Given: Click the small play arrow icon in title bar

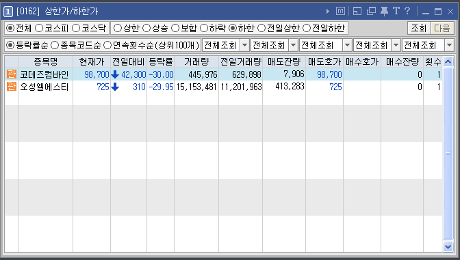Looking at the screenshot, I should 328,12.
